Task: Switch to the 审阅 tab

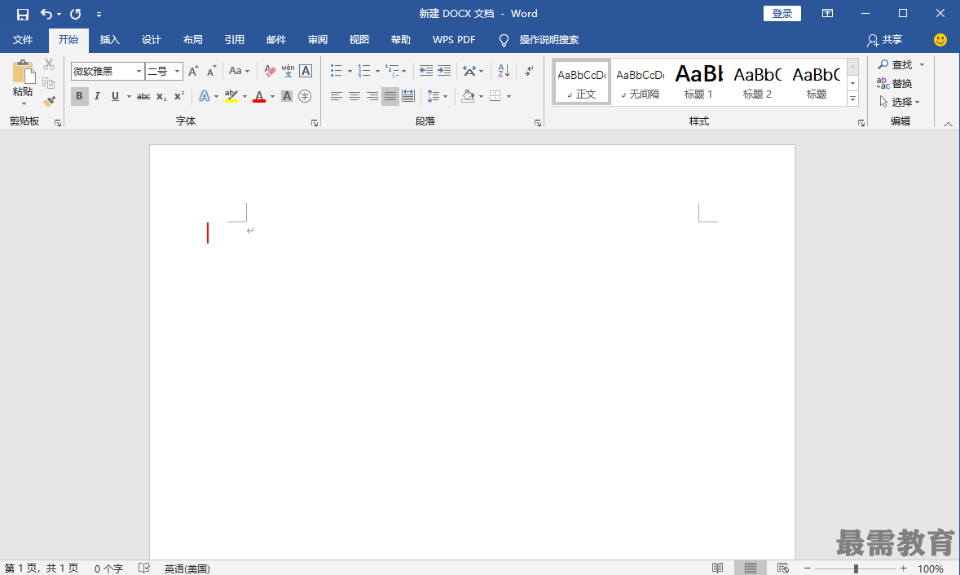Action: click(318, 40)
